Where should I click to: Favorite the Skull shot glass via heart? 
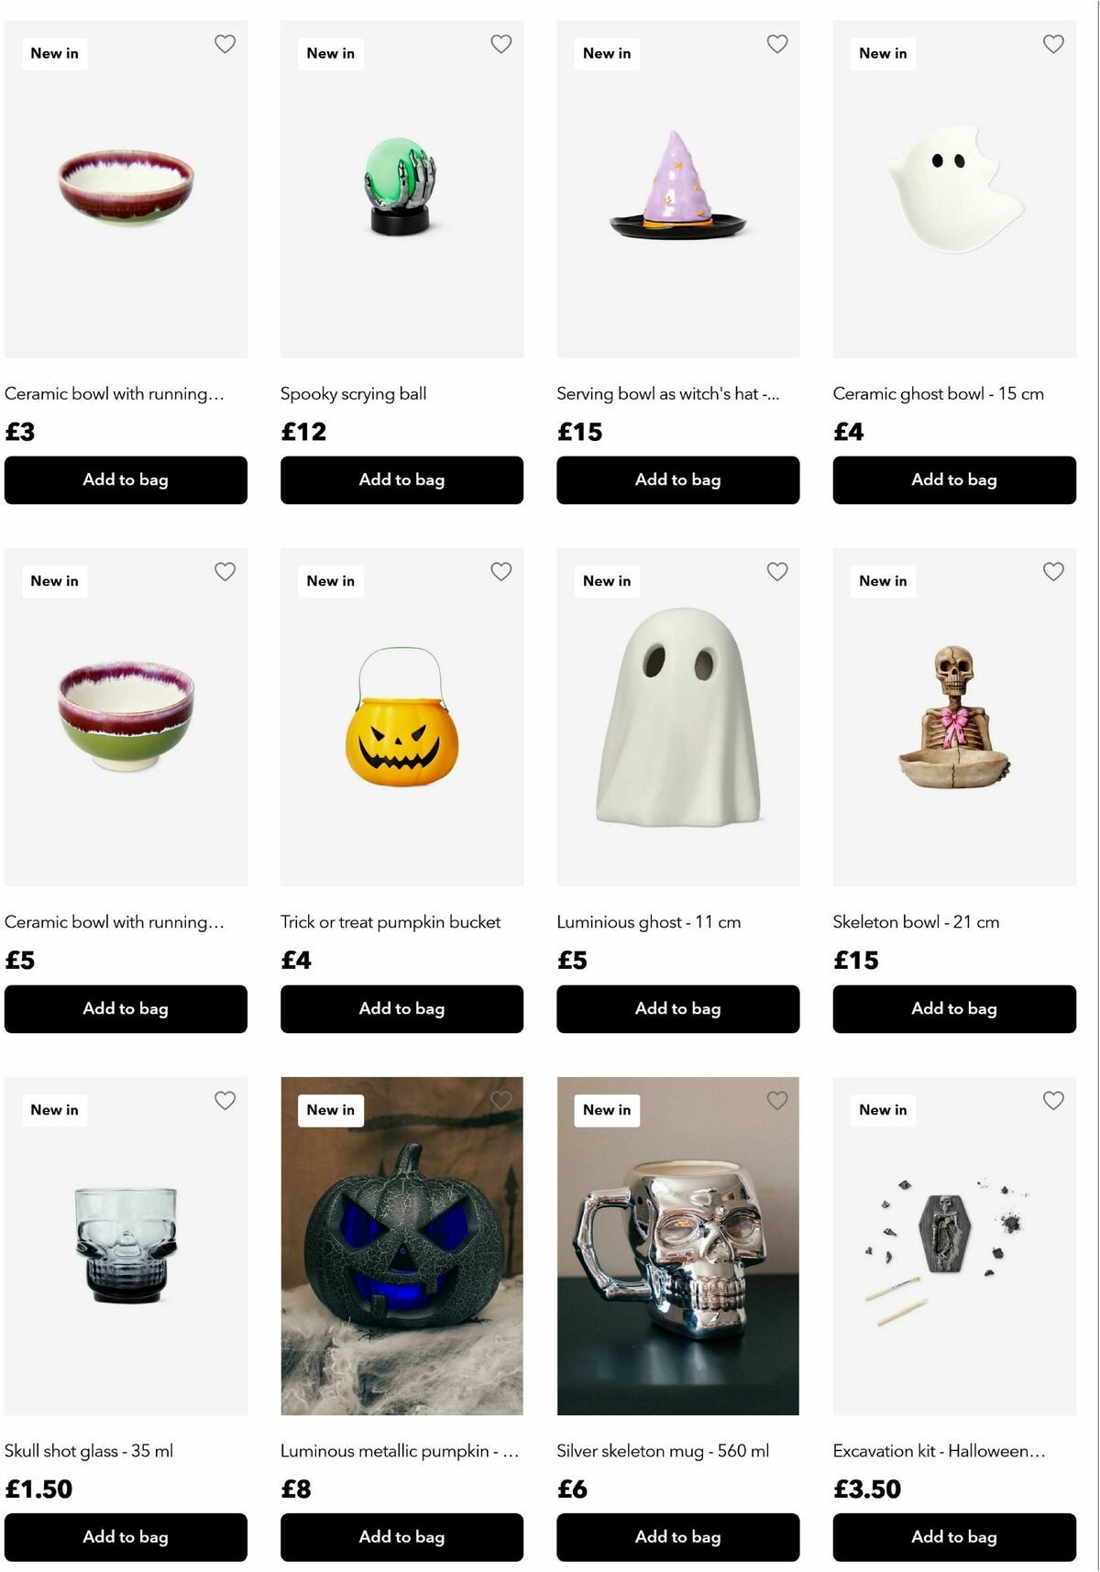click(225, 1101)
